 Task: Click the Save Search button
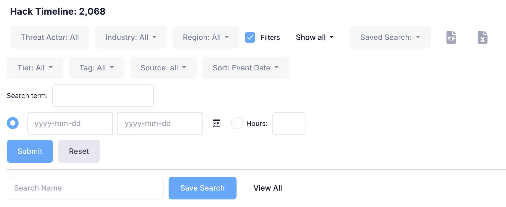point(202,188)
